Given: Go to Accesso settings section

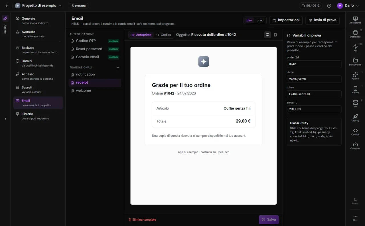Looking at the screenshot, I should pos(38,76).
